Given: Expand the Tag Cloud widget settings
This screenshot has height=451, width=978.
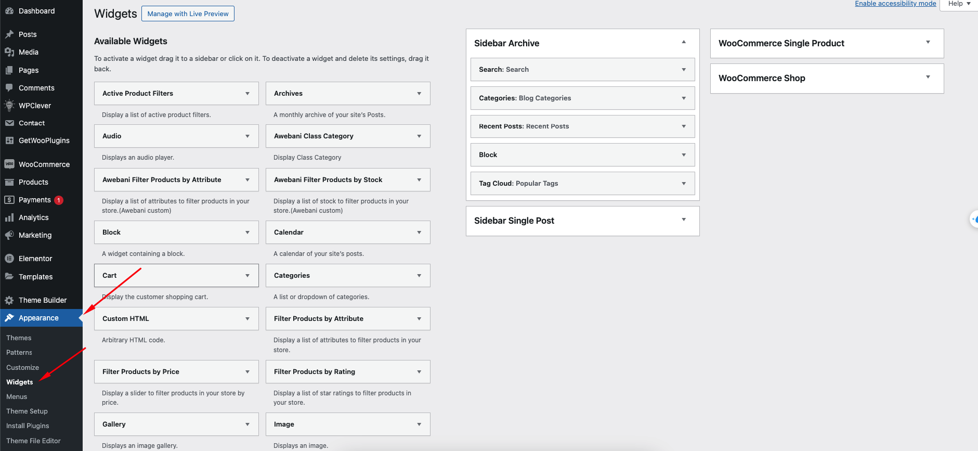Looking at the screenshot, I should tap(684, 184).
